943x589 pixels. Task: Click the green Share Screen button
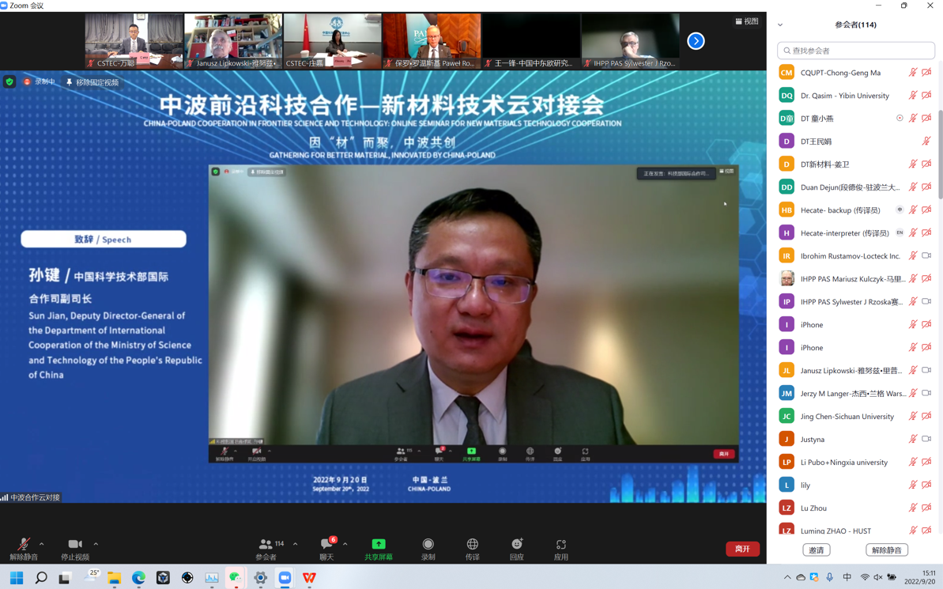[x=379, y=548]
